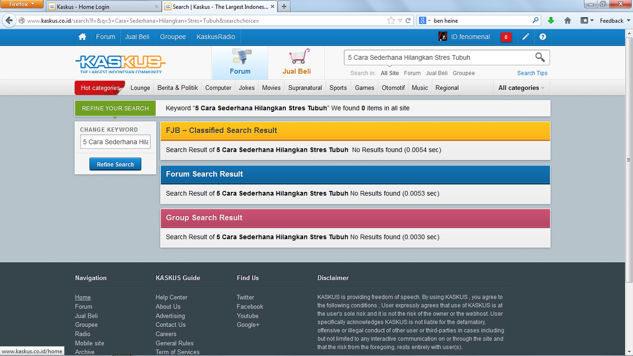Open the Regional category

(x=447, y=88)
